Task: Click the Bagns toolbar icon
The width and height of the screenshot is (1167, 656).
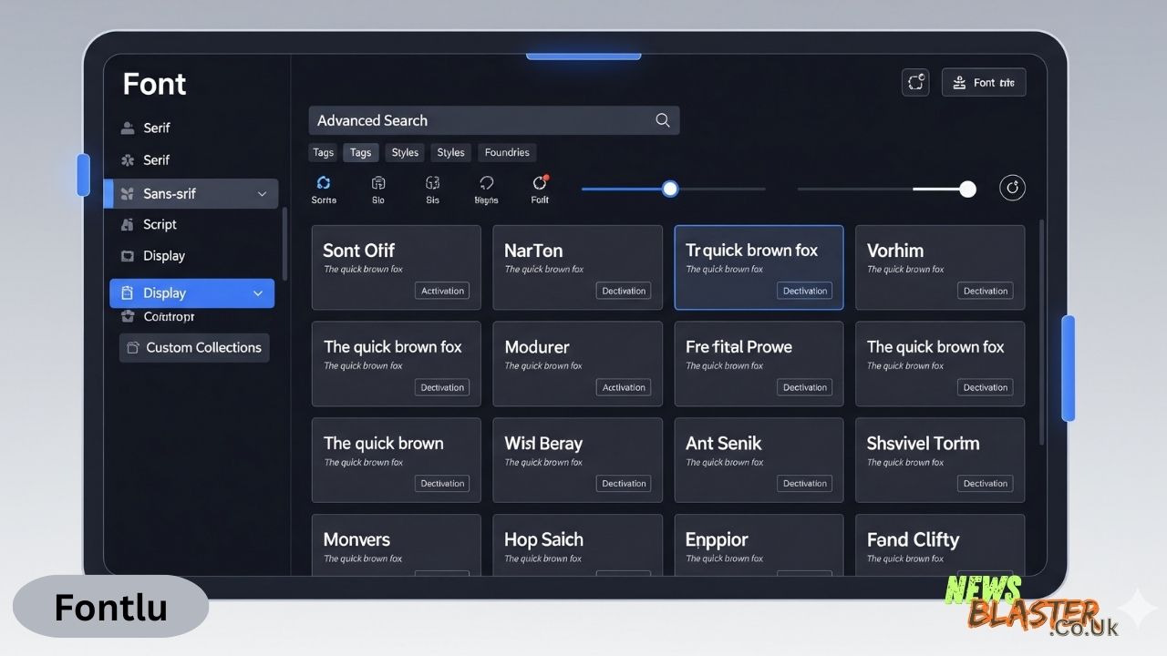Action: (x=486, y=183)
